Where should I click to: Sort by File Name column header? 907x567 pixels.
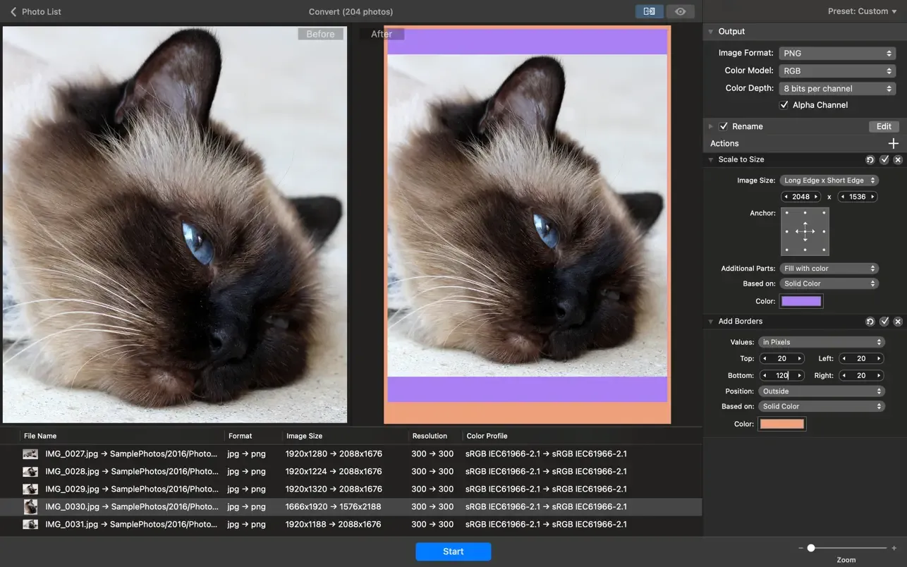[40, 436]
